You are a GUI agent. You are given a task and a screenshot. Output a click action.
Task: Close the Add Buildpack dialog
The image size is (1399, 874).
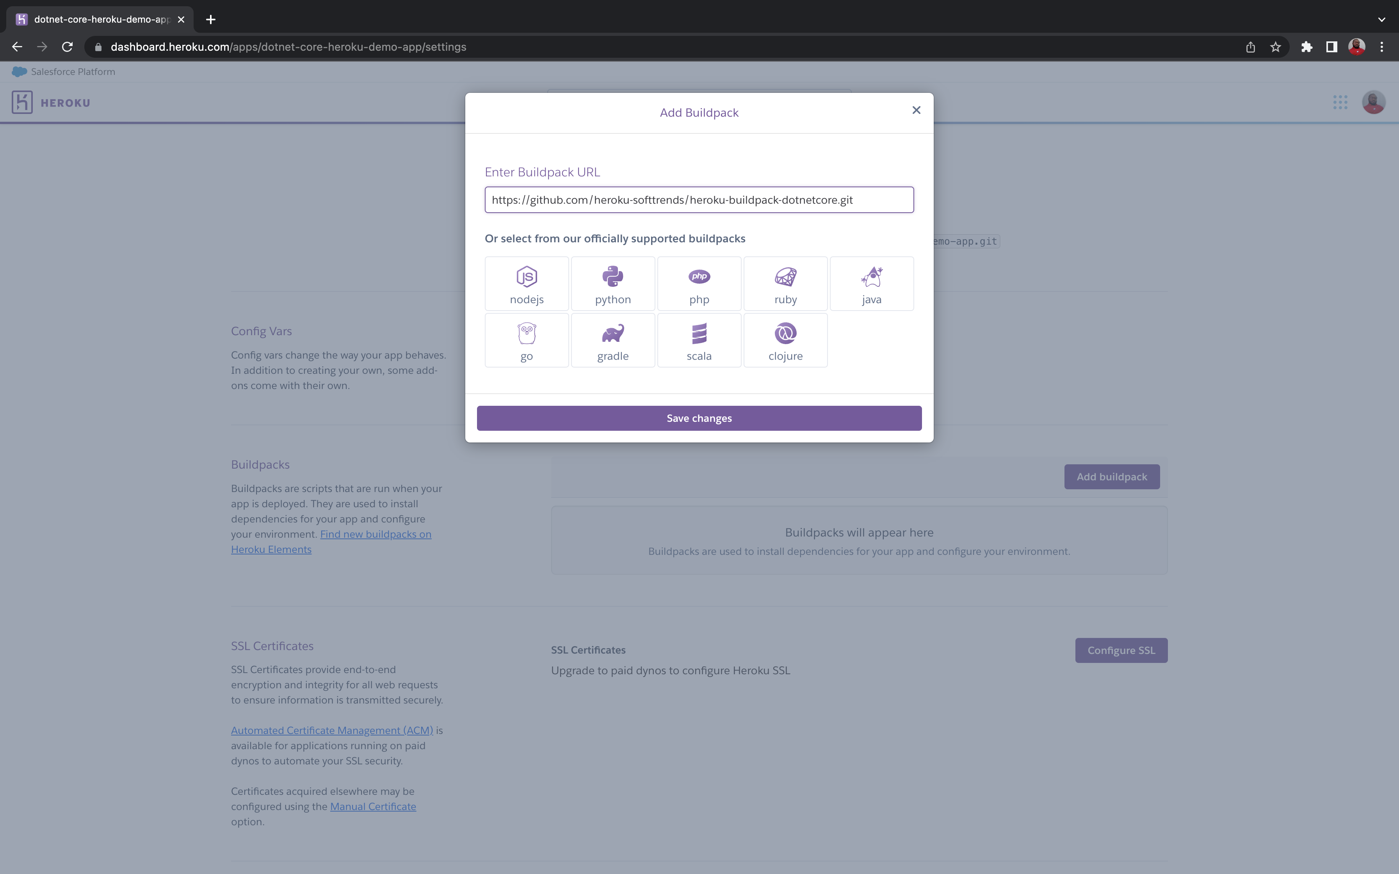tap(916, 110)
